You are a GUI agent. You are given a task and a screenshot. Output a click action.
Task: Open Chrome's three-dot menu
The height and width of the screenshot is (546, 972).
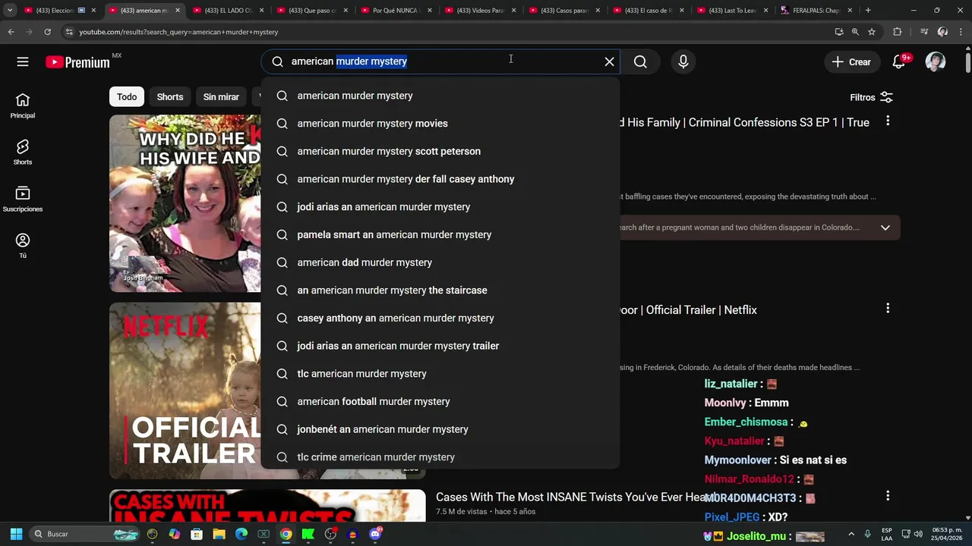[x=961, y=32]
